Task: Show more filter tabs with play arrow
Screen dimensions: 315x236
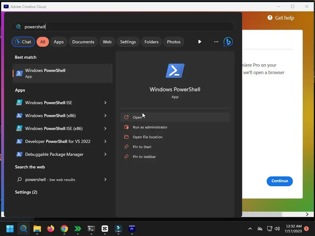Action: [x=199, y=42]
